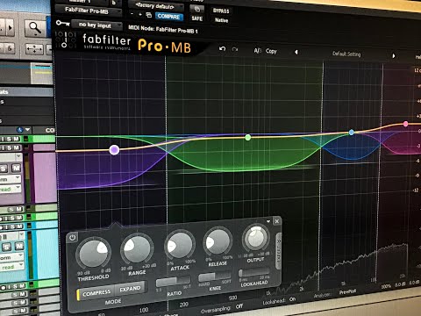Click the band LOOKAHEAD slider
The image size is (421, 316).
click(x=254, y=272)
